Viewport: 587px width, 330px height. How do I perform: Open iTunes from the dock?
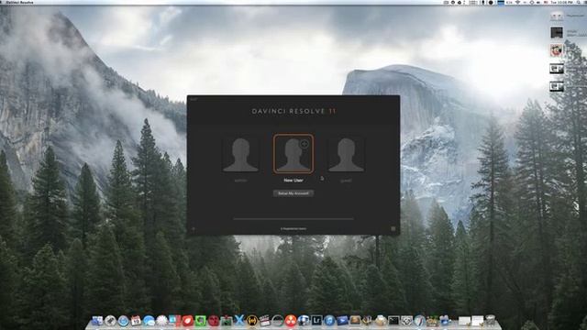pos(329,321)
